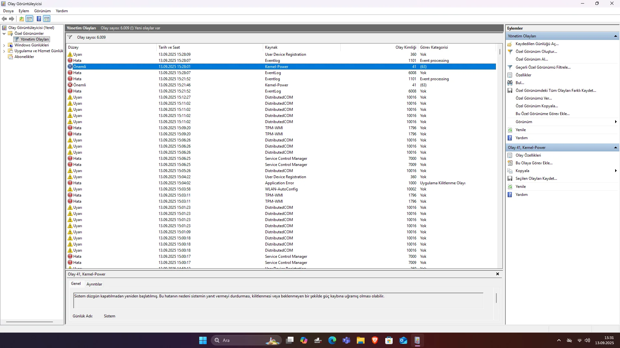Switch to the Ayrıntılar tab
620x348 pixels.
tap(94, 284)
